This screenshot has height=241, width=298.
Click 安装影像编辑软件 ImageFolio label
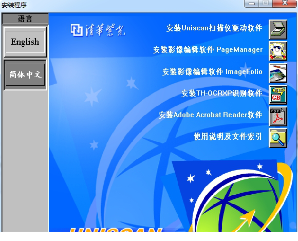tap(212, 71)
